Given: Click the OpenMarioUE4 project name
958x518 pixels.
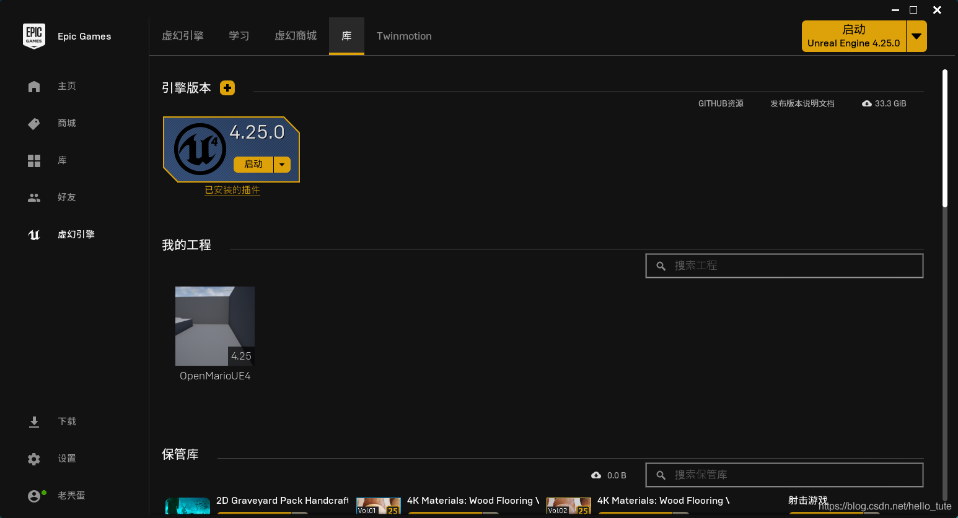Looking at the screenshot, I should coord(215,376).
